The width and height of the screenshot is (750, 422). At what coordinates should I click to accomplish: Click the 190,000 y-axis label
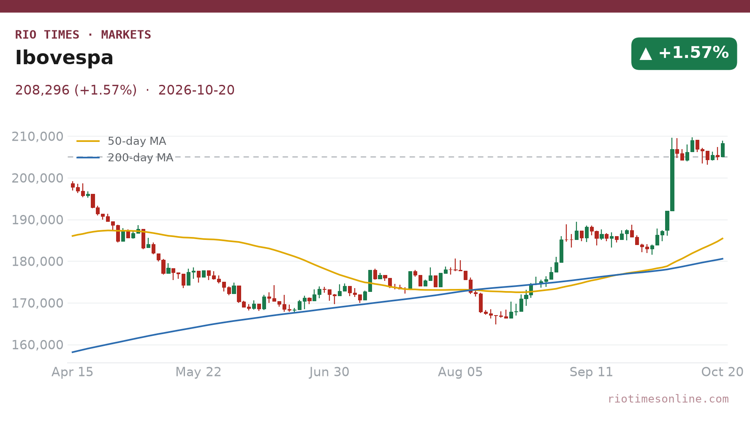click(38, 220)
